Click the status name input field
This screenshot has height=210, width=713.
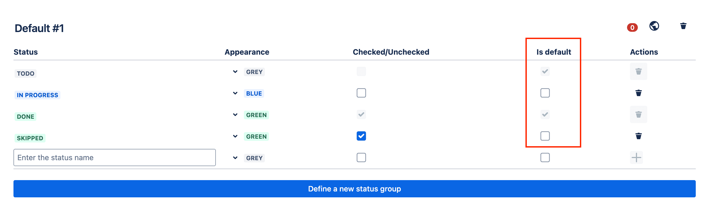[114, 157]
